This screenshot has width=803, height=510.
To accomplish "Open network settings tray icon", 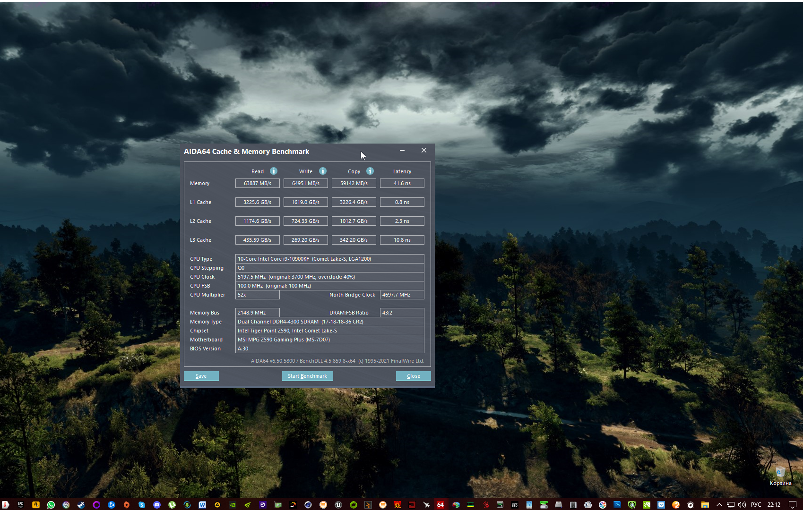I will 731,505.
